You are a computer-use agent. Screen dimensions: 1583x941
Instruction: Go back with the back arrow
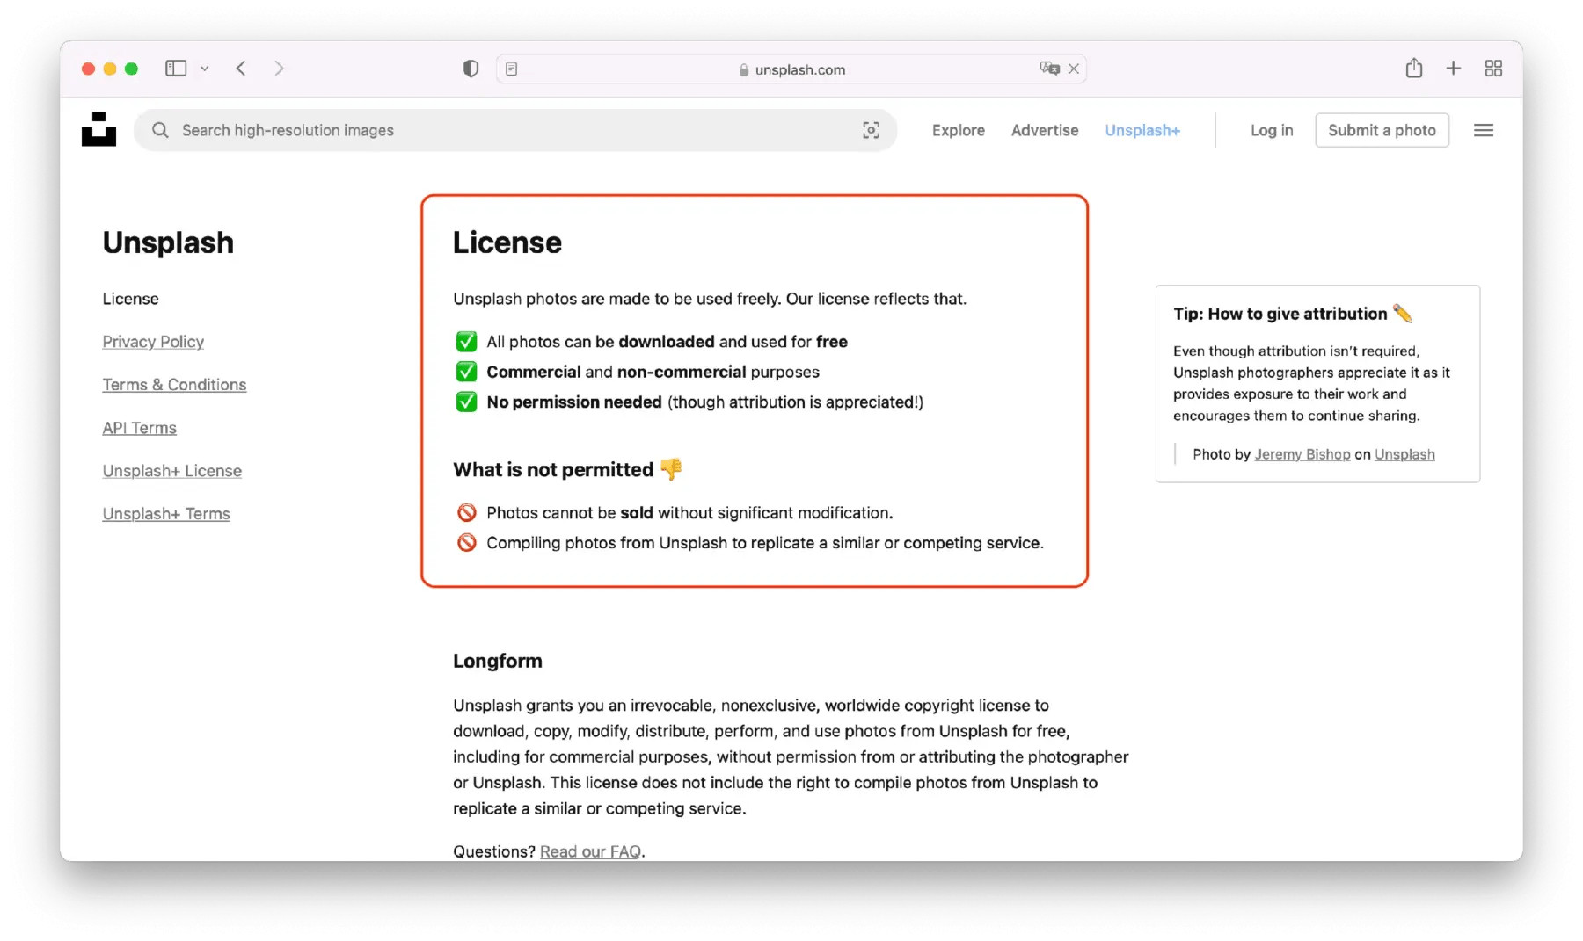(241, 69)
